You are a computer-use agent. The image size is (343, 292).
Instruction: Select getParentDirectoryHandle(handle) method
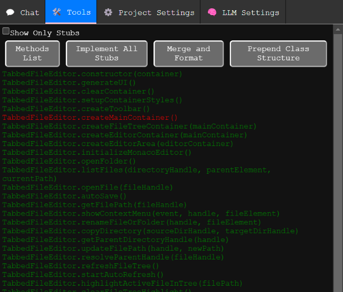(115, 240)
